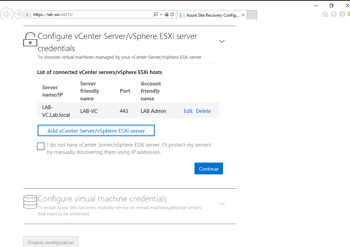Refresh the page with reload icon

172,15
